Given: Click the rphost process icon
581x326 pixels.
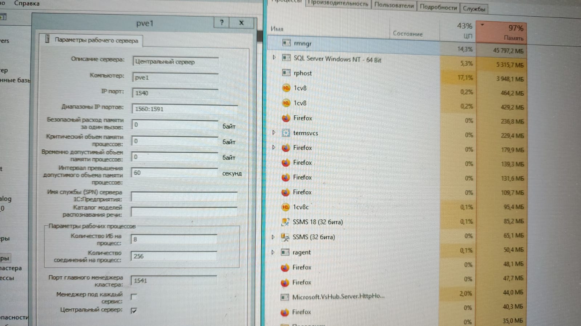Looking at the screenshot, I should coord(286,73).
